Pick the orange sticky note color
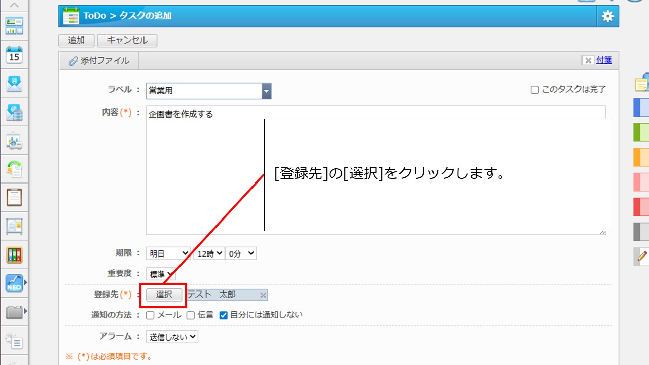The width and height of the screenshot is (649, 365). pos(641,157)
